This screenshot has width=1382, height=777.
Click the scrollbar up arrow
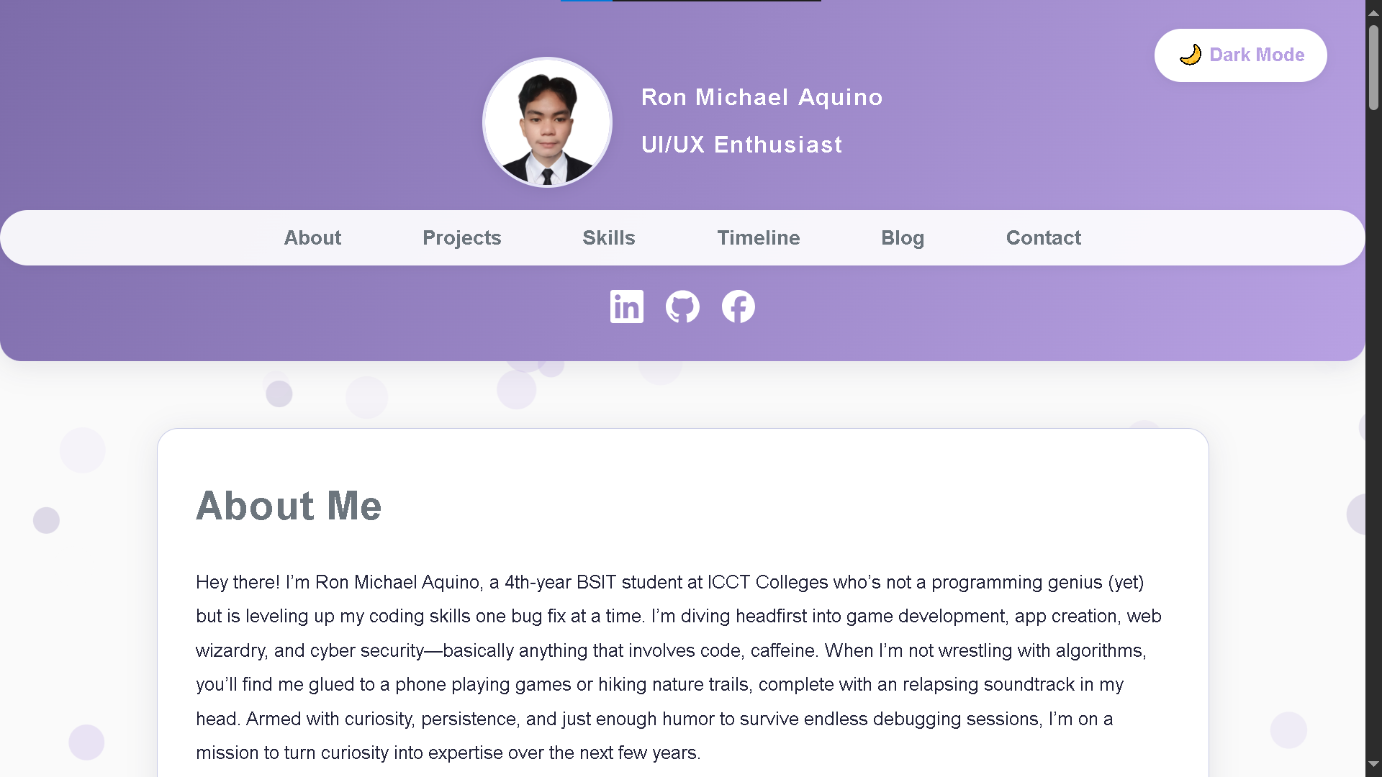(1375, 12)
